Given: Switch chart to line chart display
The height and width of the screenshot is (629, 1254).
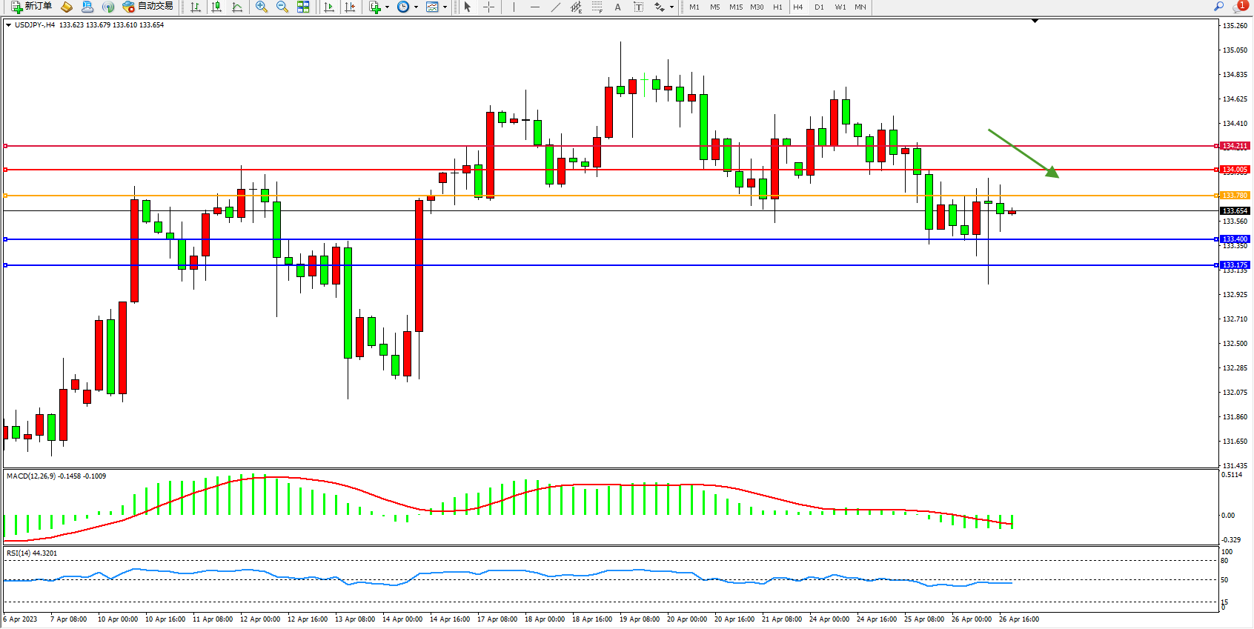Looking at the screenshot, I should pos(237,7).
